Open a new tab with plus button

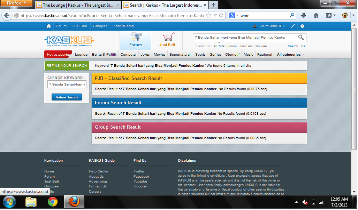(x=213, y=5)
